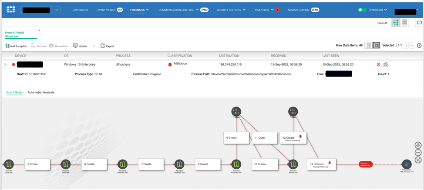
Task: Select the 9 Create event box
Action: click(x=236, y=138)
